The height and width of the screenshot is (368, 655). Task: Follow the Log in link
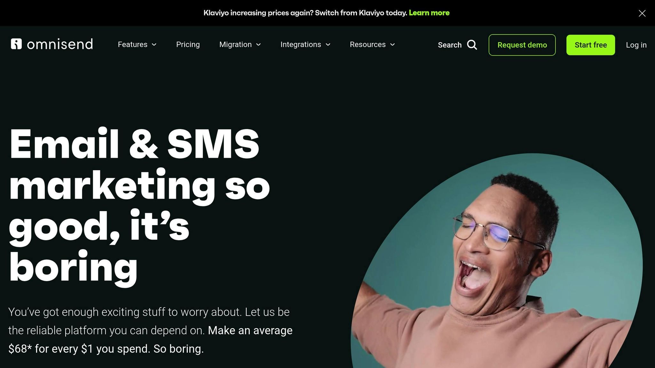pos(636,45)
